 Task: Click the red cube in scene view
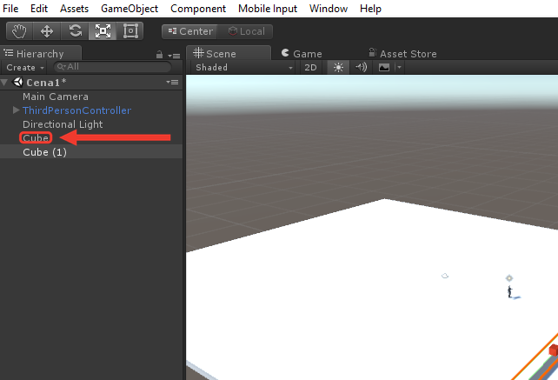[554, 350]
